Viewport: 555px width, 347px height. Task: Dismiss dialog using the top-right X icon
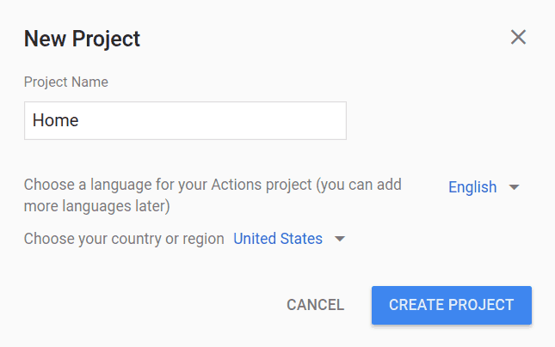pos(518,37)
